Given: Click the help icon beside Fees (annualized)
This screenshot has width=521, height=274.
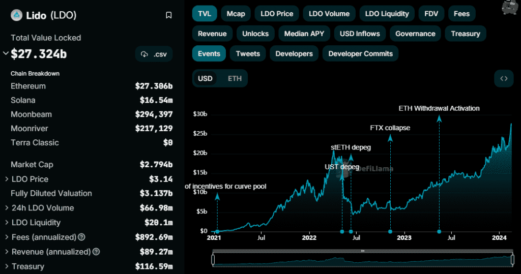Looking at the screenshot, I should [82, 237].
